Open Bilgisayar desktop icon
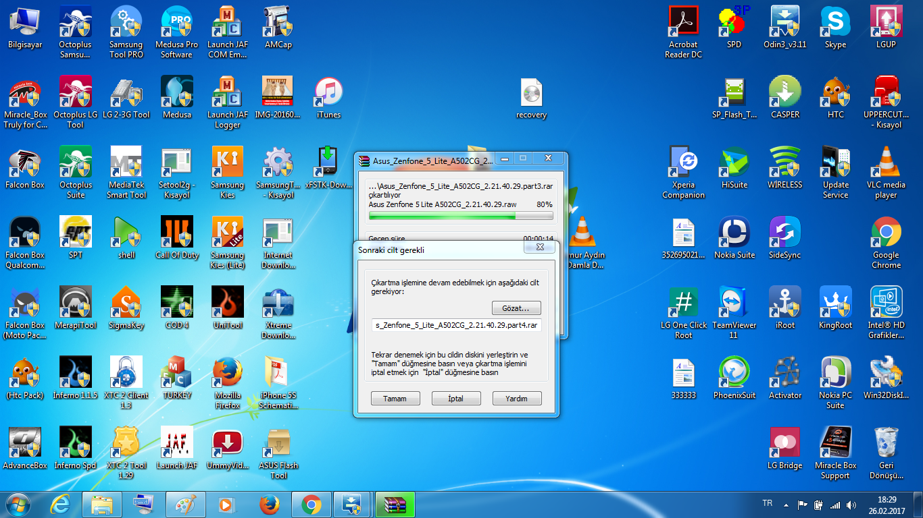Image resolution: width=923 pixels, height=518 pixels. (x=25, y=28)
